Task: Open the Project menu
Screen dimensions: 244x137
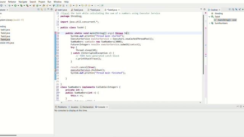Action: click(42, 2)
